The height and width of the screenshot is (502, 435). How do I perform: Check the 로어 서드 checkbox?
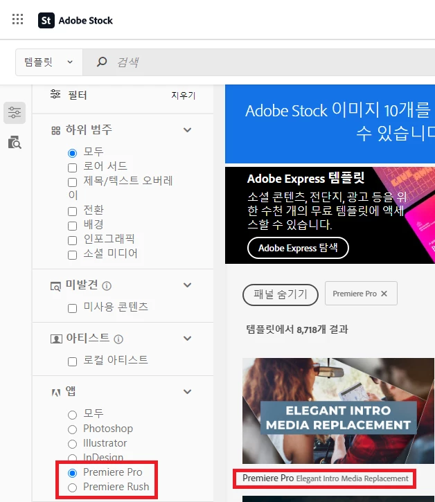(x=73, y=168)
